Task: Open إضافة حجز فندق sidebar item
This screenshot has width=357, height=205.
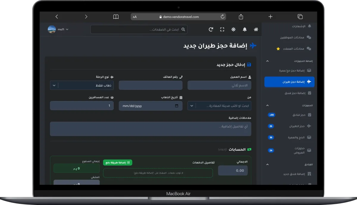Action: (298, 93)
